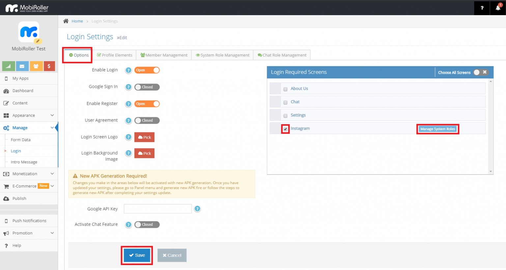Click the notification bell in the top bar

pos(497,8)
